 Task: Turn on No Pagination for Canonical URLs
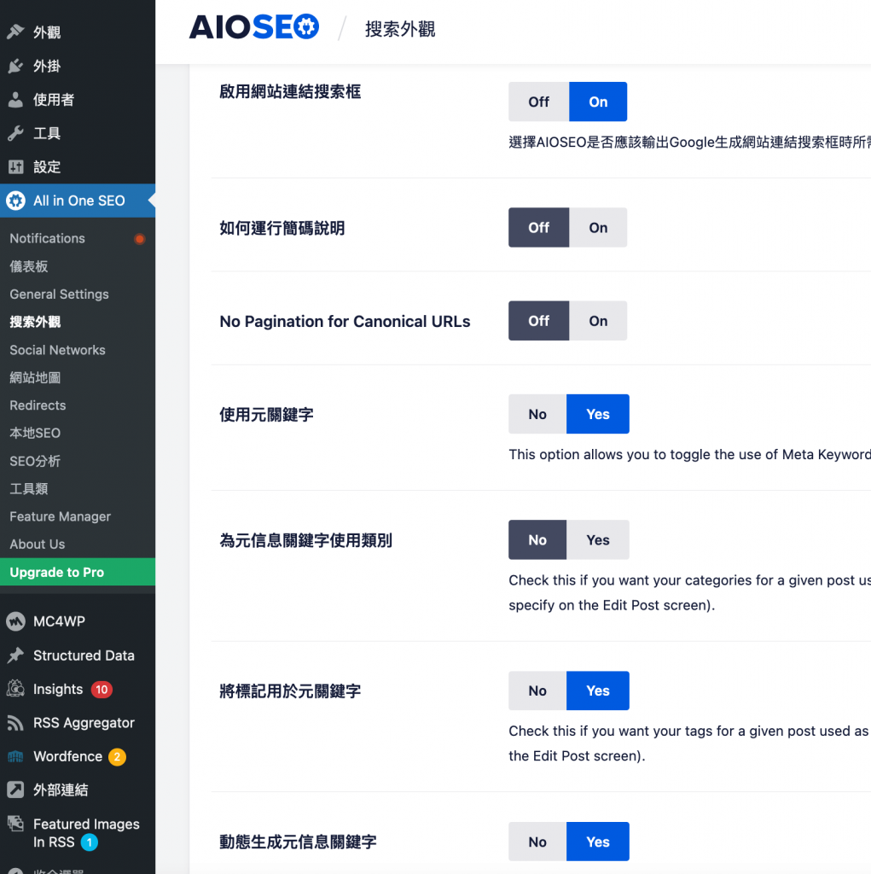tap(598, 321)
